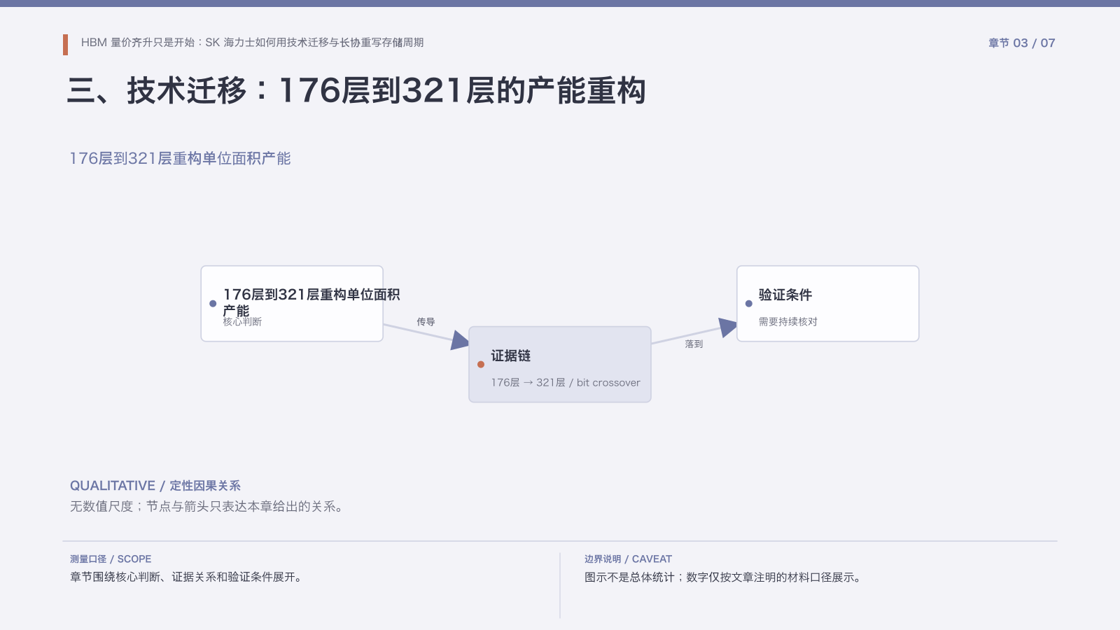This screenshot has width=1120, height=630.
Task: Select the '核心判断' caption in the first node
Action: [x=242, y=322]
